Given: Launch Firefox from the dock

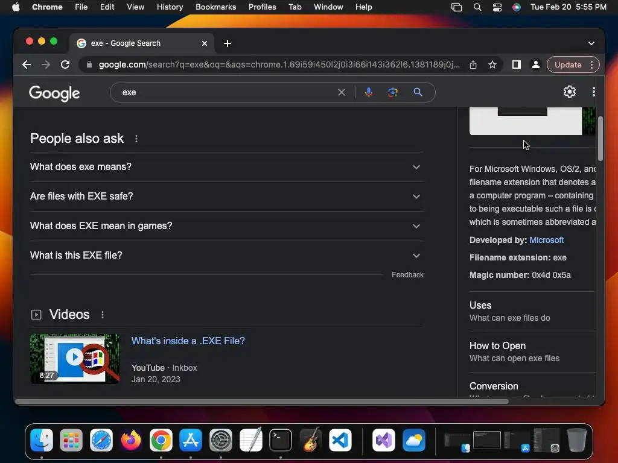Looking at the screenshot, I should tap(131, 439).
